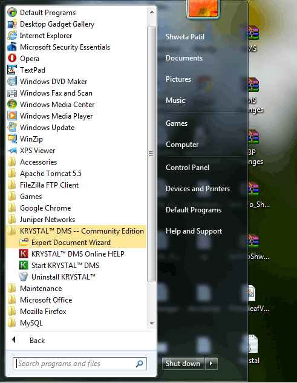Expand the Games folder in programs list
297x383 pixels.
click(x=76, y=197)
